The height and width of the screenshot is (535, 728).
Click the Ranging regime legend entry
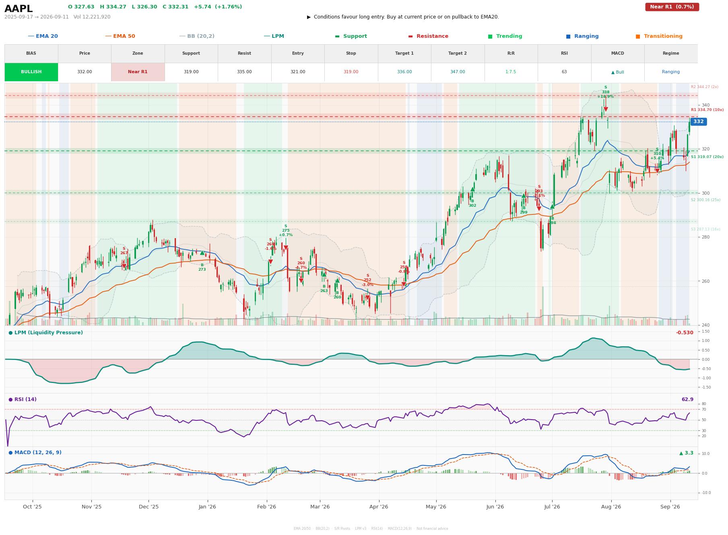point(582,36)
